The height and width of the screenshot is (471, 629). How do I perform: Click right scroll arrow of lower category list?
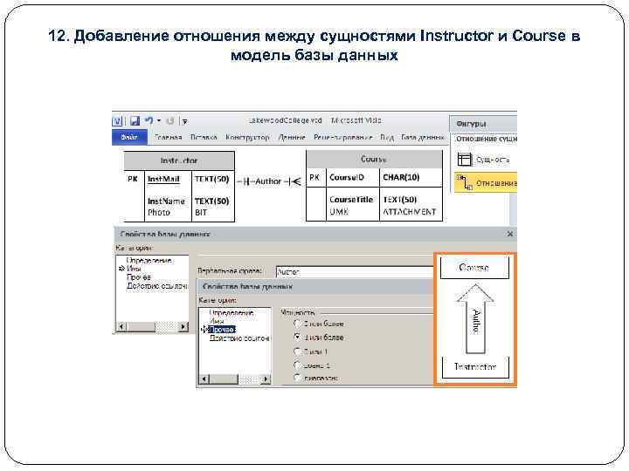[266, 379]
